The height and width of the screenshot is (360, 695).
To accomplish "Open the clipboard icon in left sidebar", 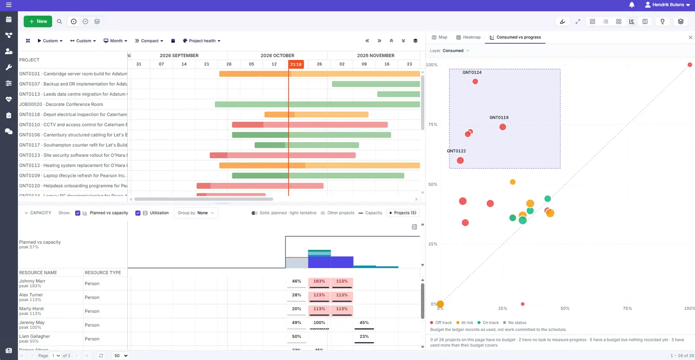I will pyautogui.click(x=9, y=115).
